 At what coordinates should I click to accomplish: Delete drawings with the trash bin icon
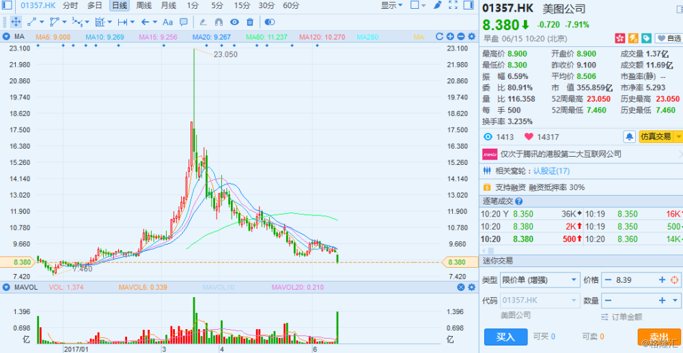[250, 22]
